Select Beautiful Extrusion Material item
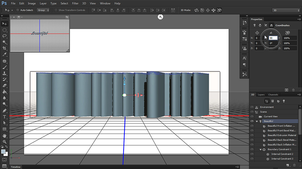The width and height of the screenshot is (302, 169). tap(282, 135)
